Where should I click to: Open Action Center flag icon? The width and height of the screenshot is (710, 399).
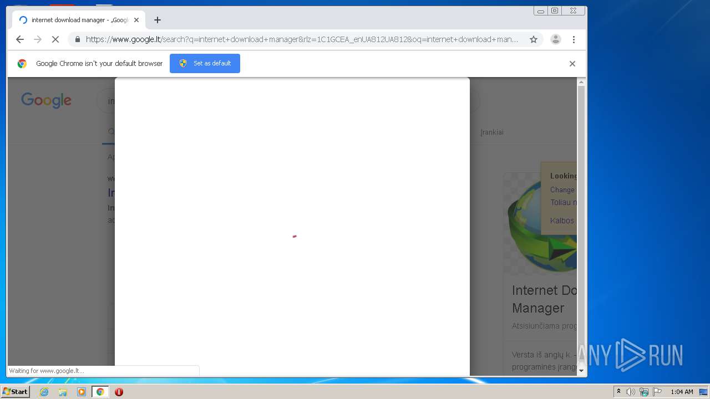pyautogui.click(x=657, y=392)
